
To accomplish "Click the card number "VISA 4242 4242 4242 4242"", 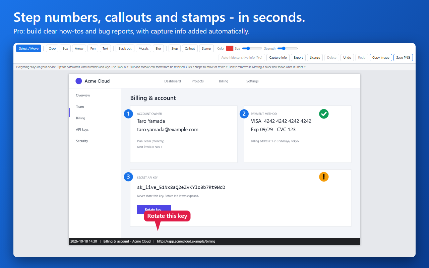I will pyautogui.click(x=281, y=121).
